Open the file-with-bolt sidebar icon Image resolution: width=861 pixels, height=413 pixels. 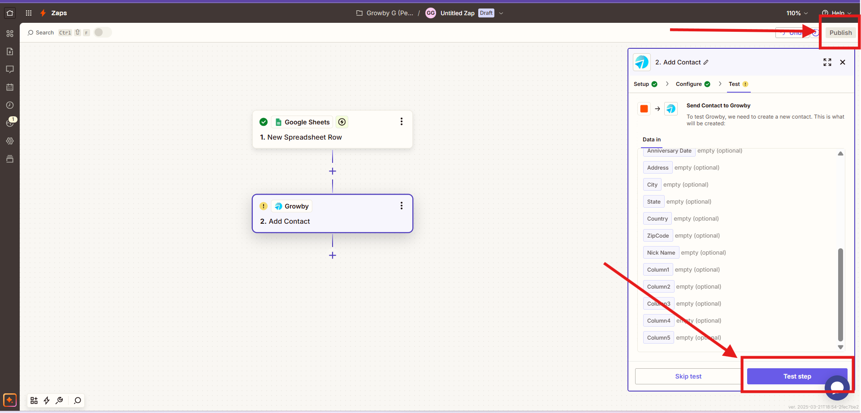pyautogui.click(x=10, y=51)
